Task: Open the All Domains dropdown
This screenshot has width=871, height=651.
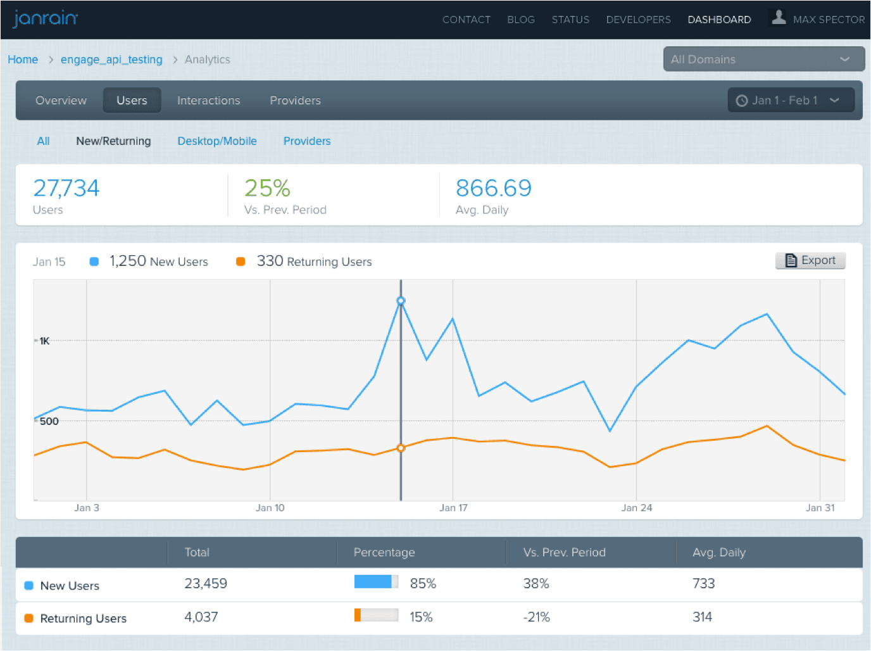Action: point(763,59)
